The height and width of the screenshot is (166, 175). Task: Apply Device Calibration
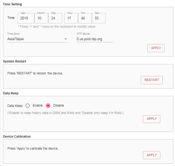click(x=151, y=155)
